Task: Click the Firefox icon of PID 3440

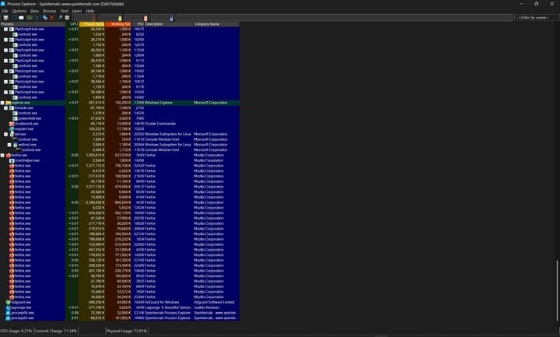Action: tap(8, 155)
